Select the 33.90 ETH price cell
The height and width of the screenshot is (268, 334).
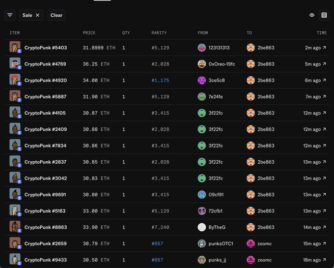coord(96,227)
